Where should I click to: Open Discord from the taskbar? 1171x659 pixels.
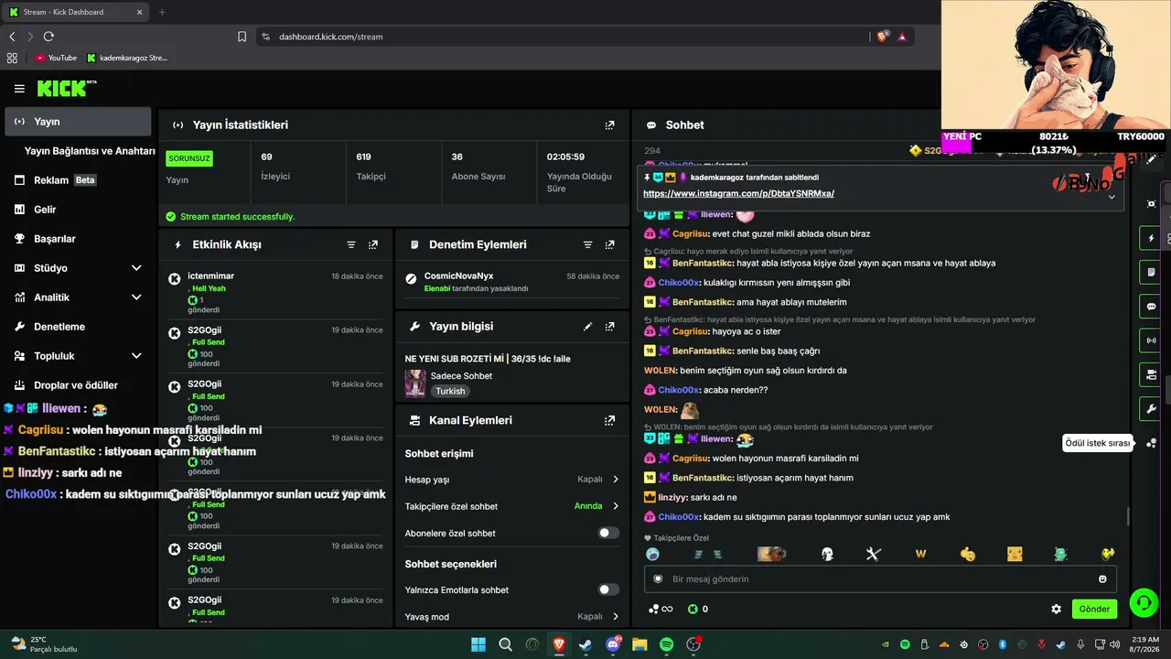click(x=613, y=644)
